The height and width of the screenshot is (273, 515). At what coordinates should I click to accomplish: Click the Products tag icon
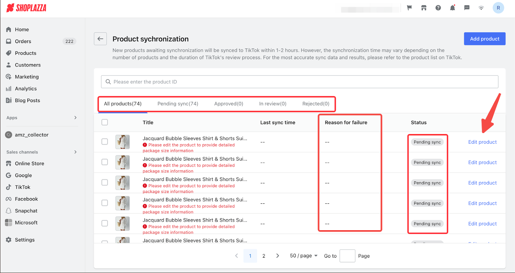pyautogui.click(x=9, y=53)
